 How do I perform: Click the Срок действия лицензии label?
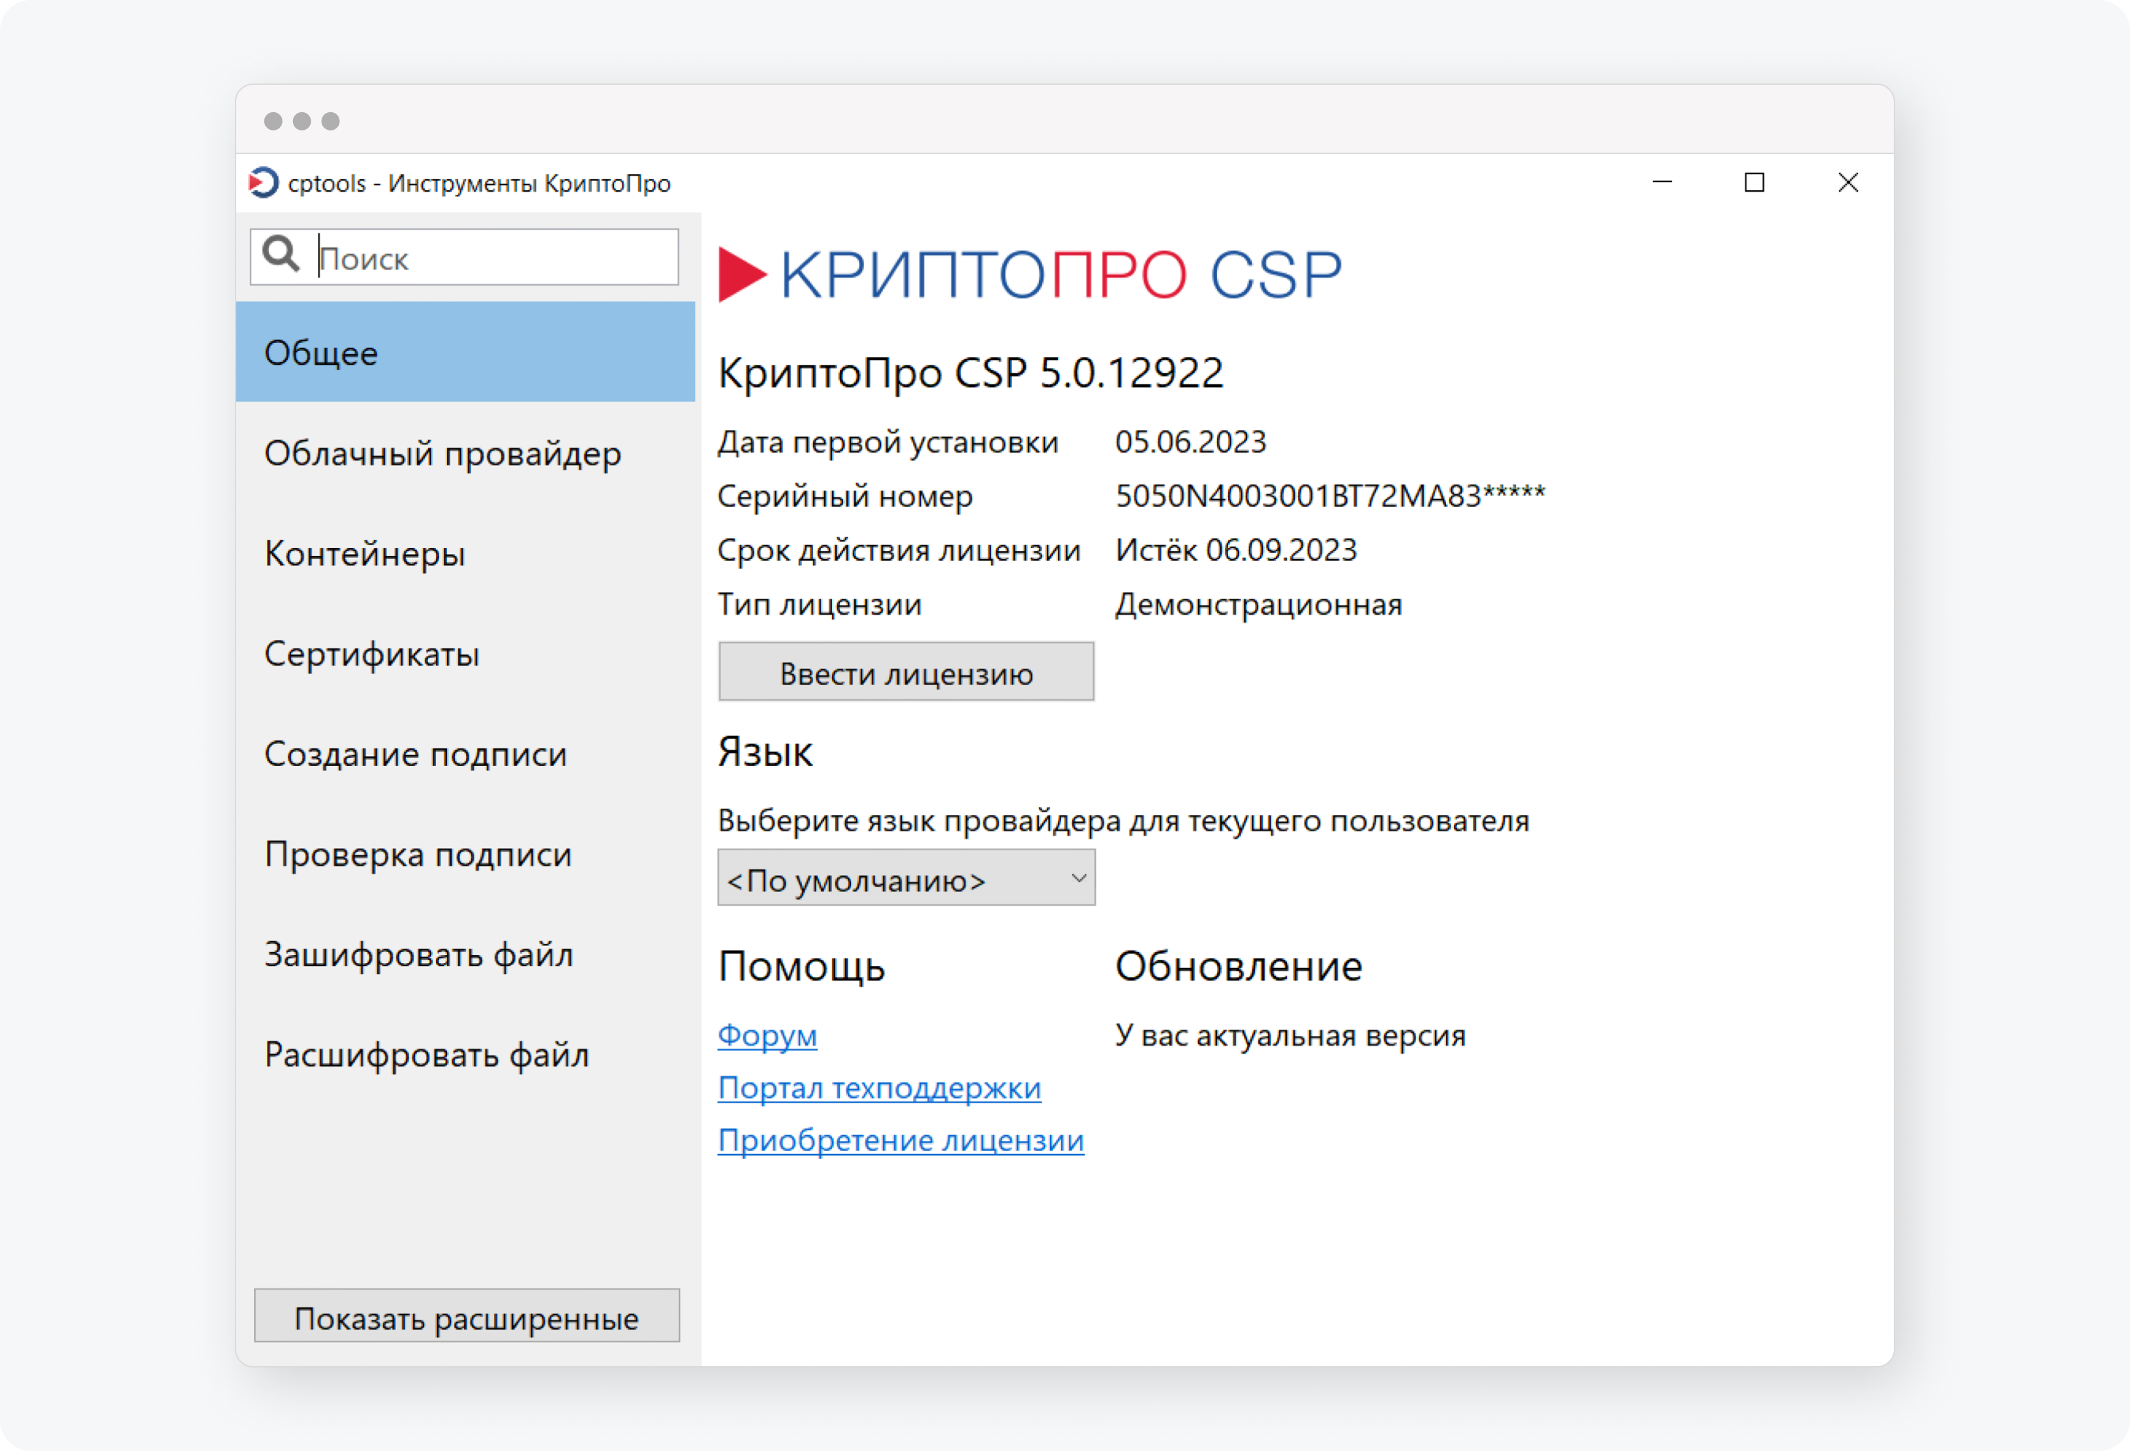(899, 551)
